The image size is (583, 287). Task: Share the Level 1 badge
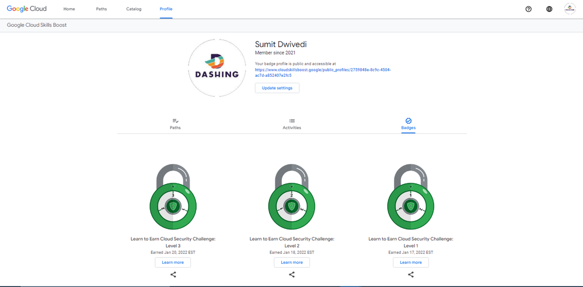pyautogui.click(x=411, y=275)
